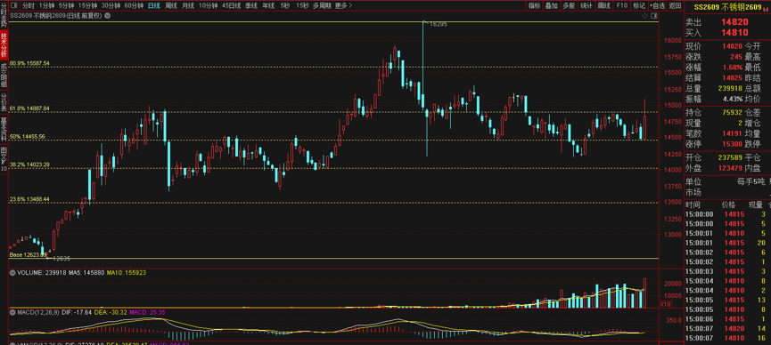
Task: Click the 涨停 15300 value
Action: pos(732,144)
